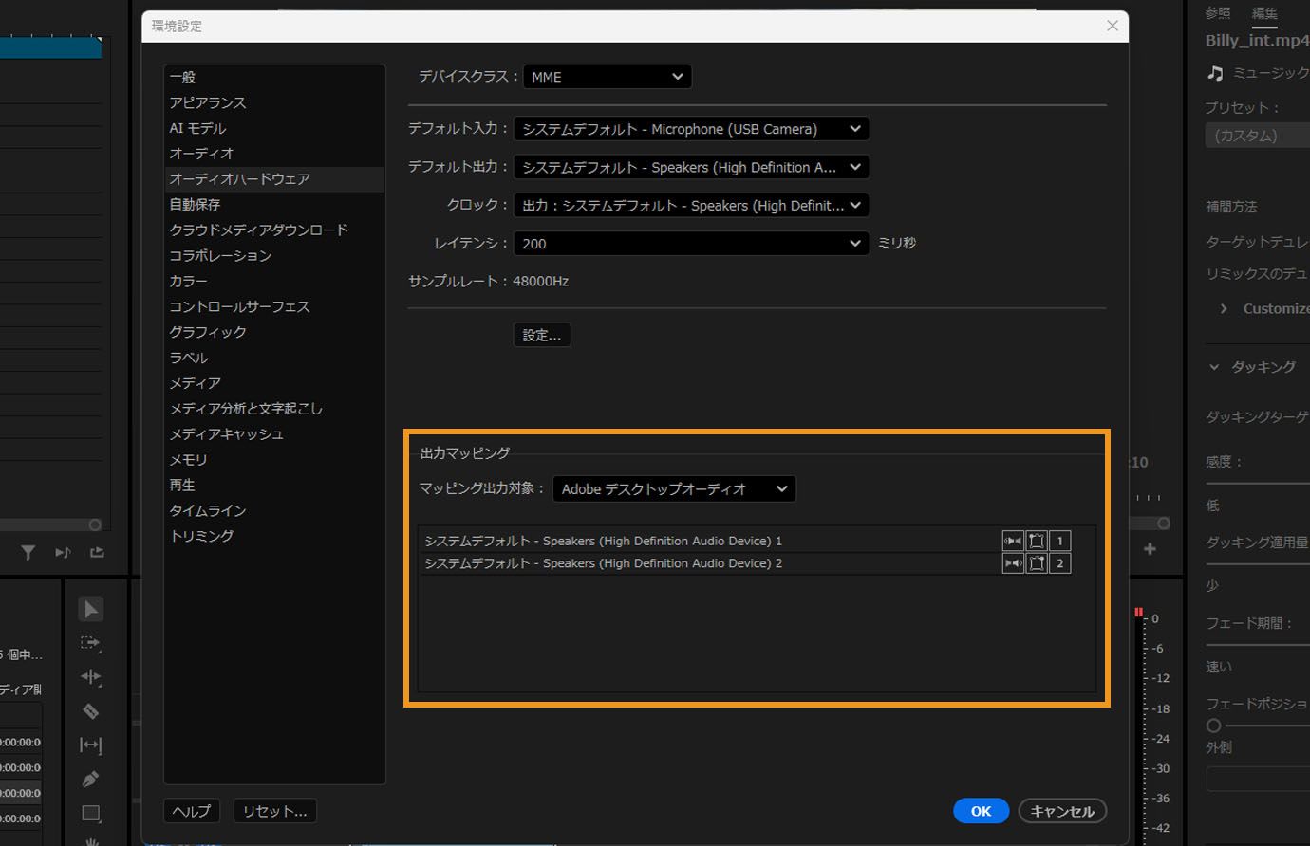Switch to the 参照 tab
The image size is (1310, 846).
tap(1218, 13)
